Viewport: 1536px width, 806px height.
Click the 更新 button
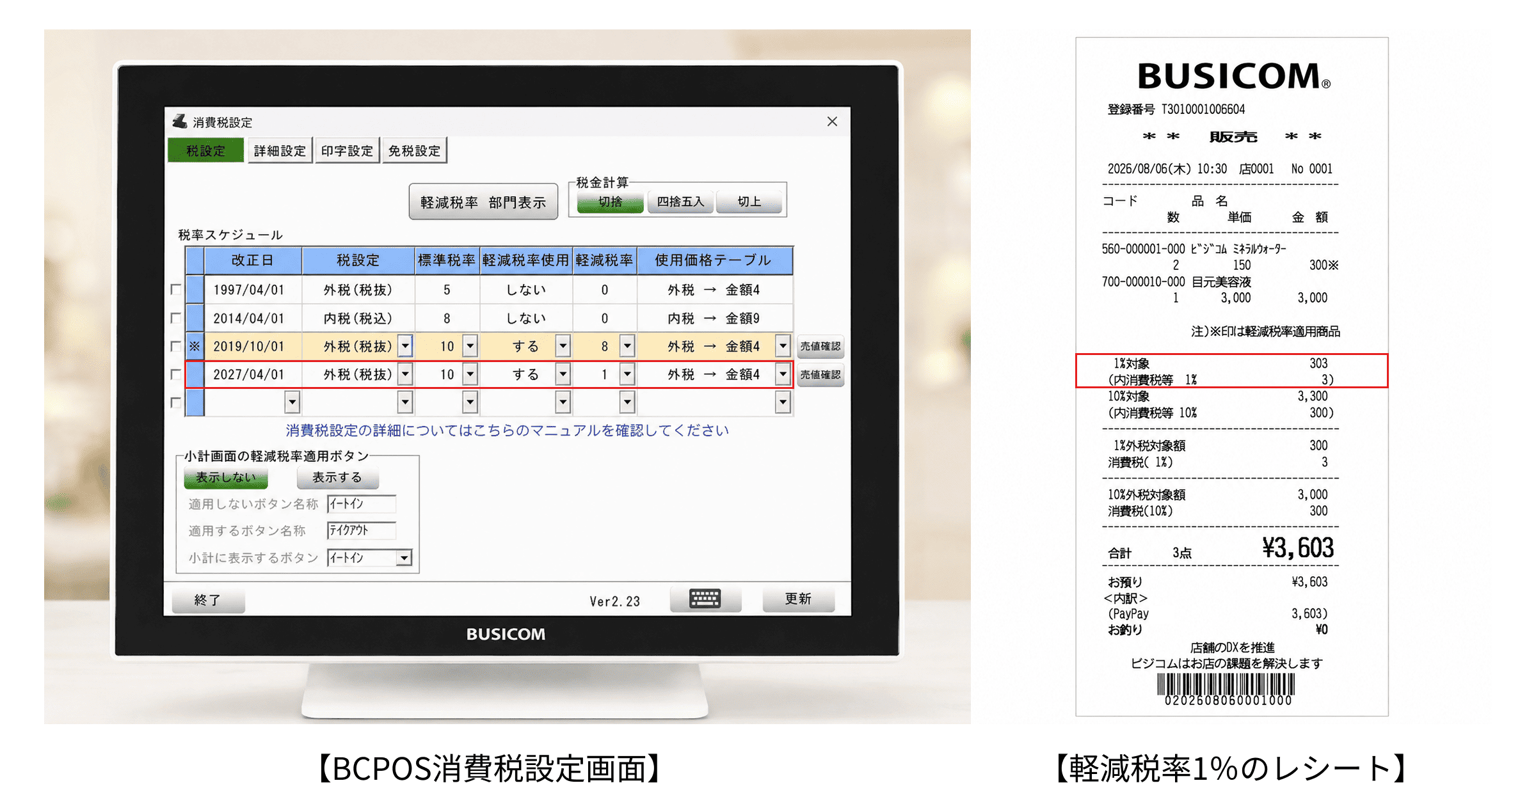(x=799, y=599)
